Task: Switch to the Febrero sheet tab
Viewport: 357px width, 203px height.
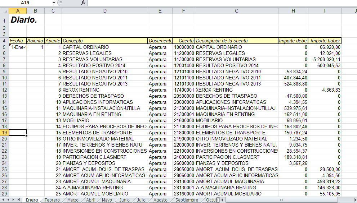Action: tap(52, 200)
